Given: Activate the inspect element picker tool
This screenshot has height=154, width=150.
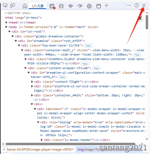Looking at the screenshot, I should point(5,6).
